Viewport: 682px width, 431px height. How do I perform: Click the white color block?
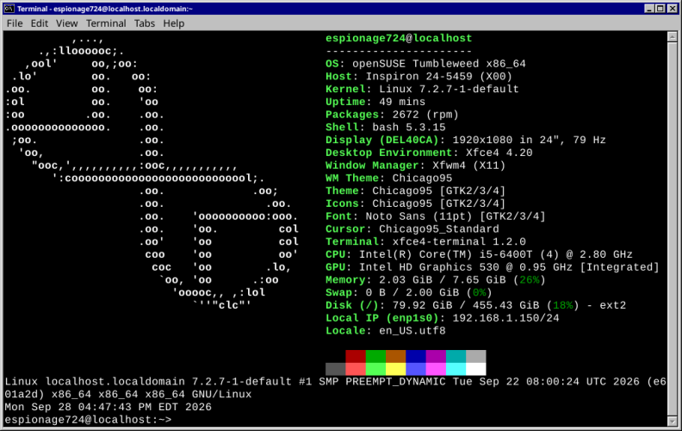(476, 369)
